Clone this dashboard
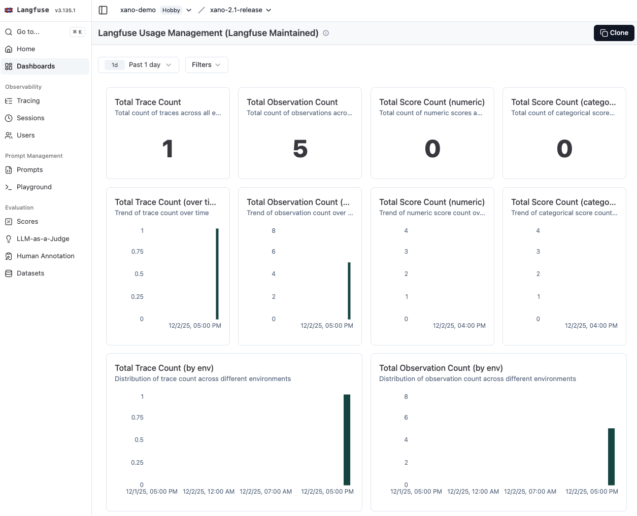Image resolution: width=637 pixels, height=516 pixels. click(x=614, y=33)
